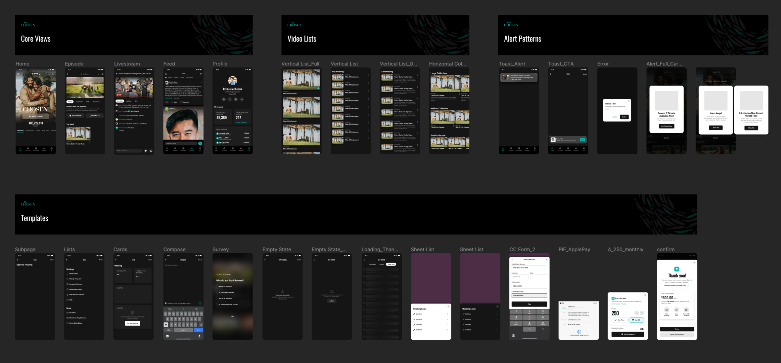Select Details tab in Episode frame
Image resolution: width=781 pixels, height=363 pixels.
pyautogui.click(x=70, y=102)
